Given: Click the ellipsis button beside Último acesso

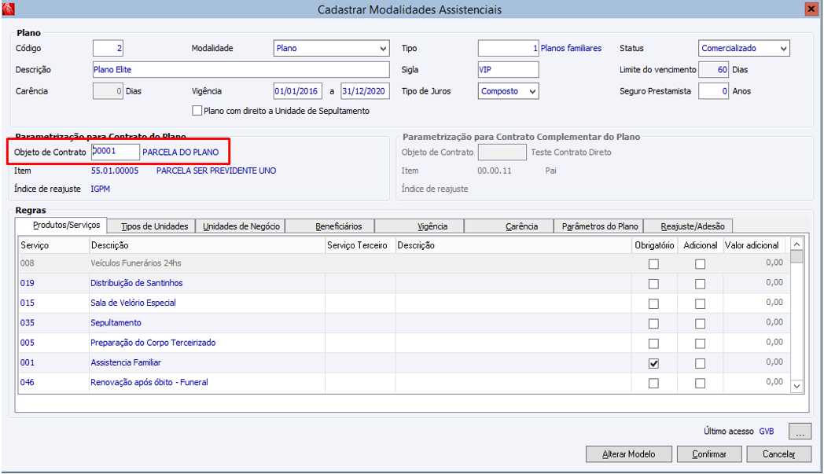Looking at the screenshot, I should click(799, 432).
